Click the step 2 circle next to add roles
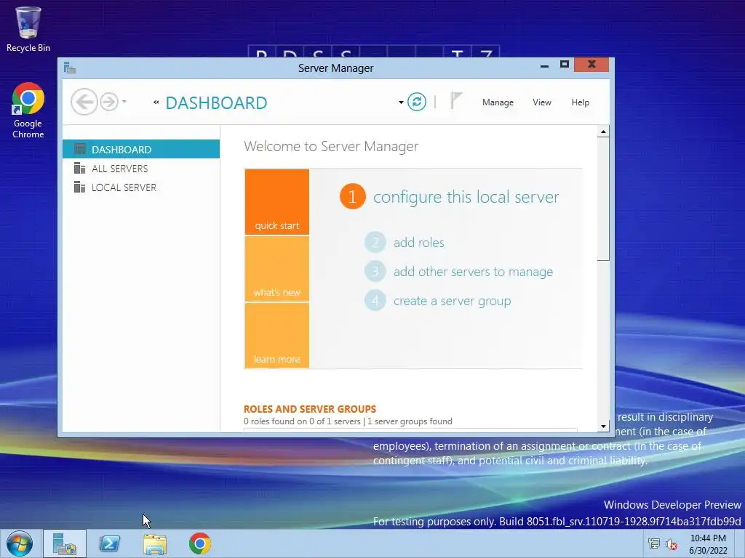The height and width of the screenshot is (558, 745). click(x=375, y=243)
